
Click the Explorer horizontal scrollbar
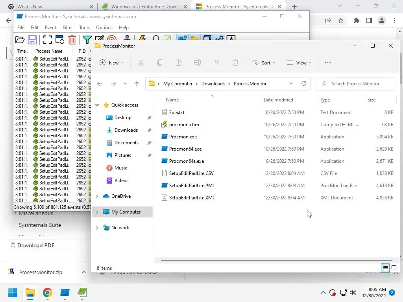(276, 260)
